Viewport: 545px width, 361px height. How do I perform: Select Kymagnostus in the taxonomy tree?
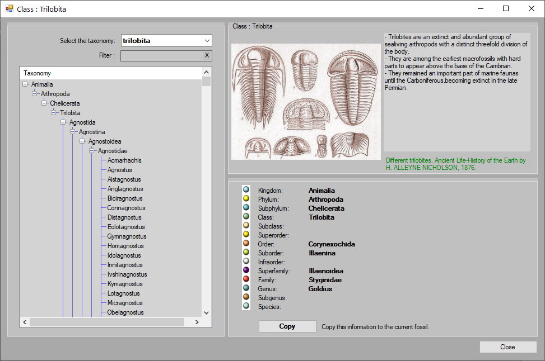pos(125,284)
